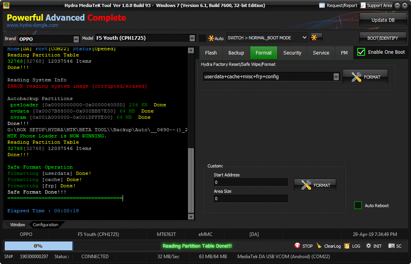
Task: Open the Security tab
Action: 292,53
